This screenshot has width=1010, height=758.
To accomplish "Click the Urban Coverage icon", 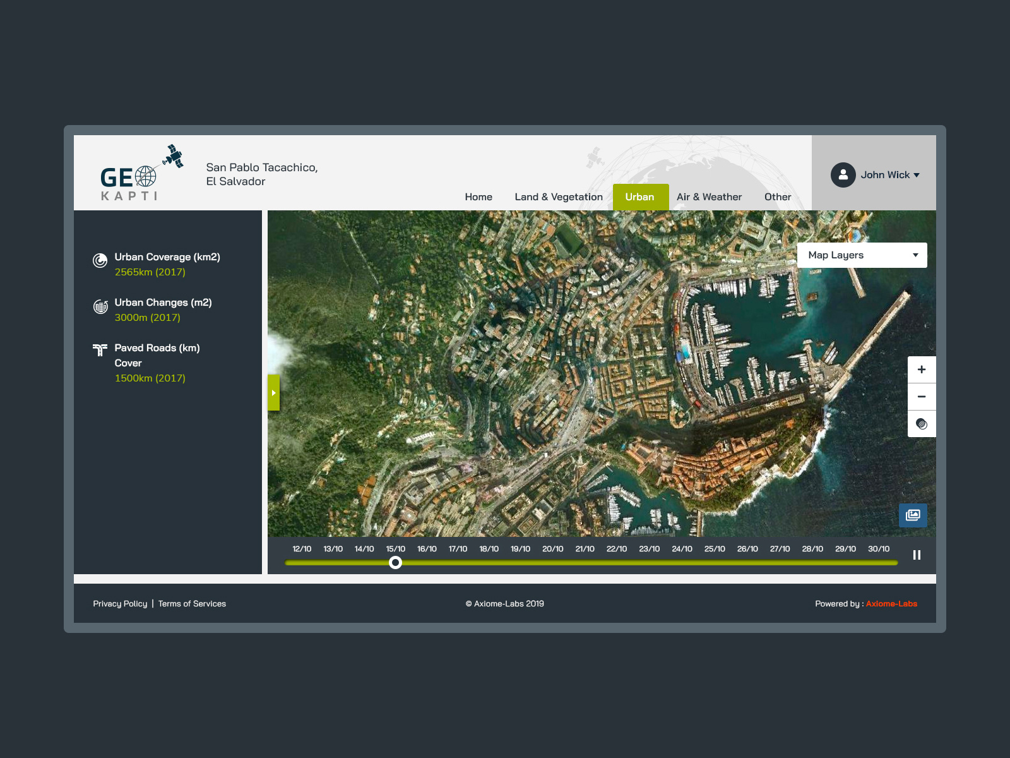I will [100, 260].
